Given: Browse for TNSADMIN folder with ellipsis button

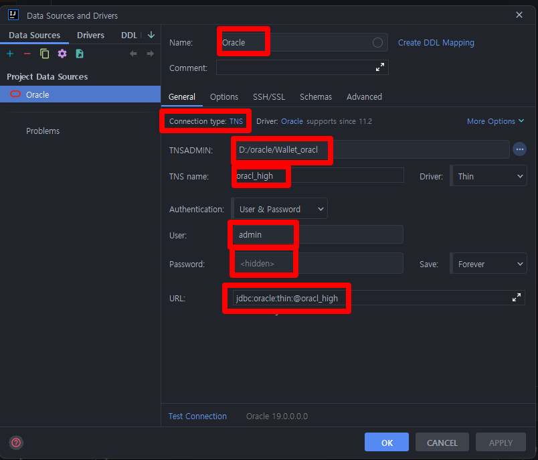Looking at the screenshot, I should click(519, 149).
